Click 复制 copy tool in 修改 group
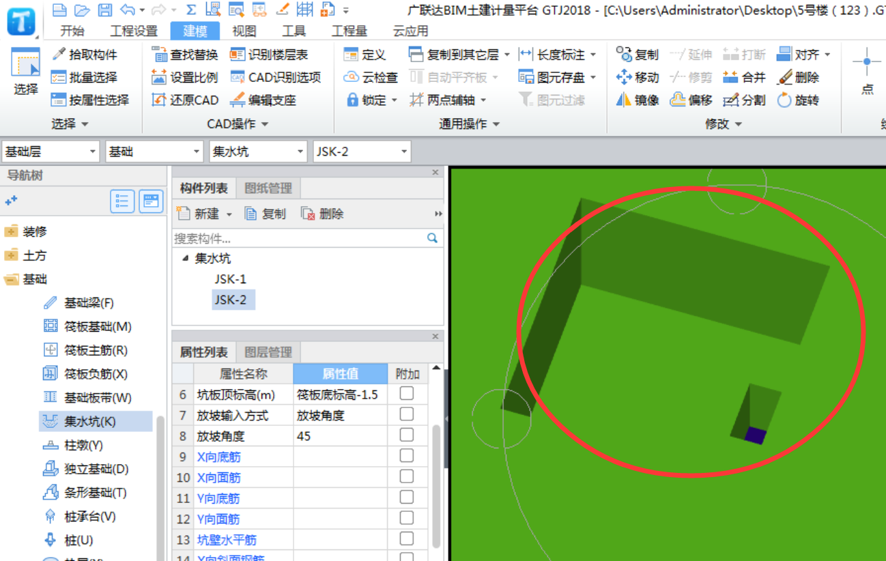Image resolution: width=886 pixels, height=561 pixels. [637, 55]
